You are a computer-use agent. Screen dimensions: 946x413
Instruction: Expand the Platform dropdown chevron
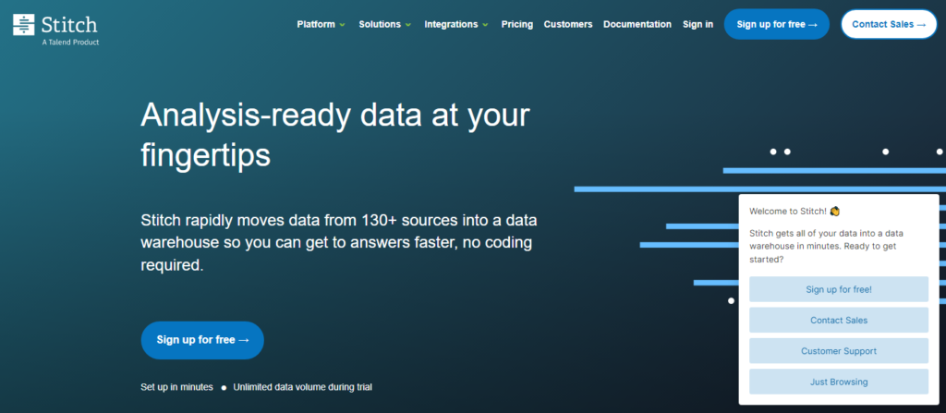click(342, 25)
